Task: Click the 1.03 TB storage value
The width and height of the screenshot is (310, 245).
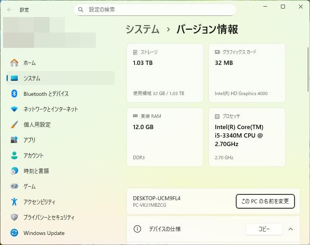Action: pos(143,63)
